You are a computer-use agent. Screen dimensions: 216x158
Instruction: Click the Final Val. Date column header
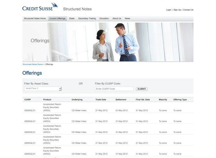pos(143,100)
